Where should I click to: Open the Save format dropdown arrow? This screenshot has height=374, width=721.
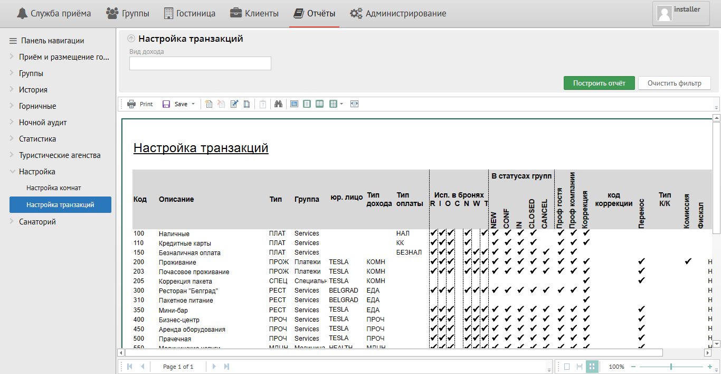[193, 104]
